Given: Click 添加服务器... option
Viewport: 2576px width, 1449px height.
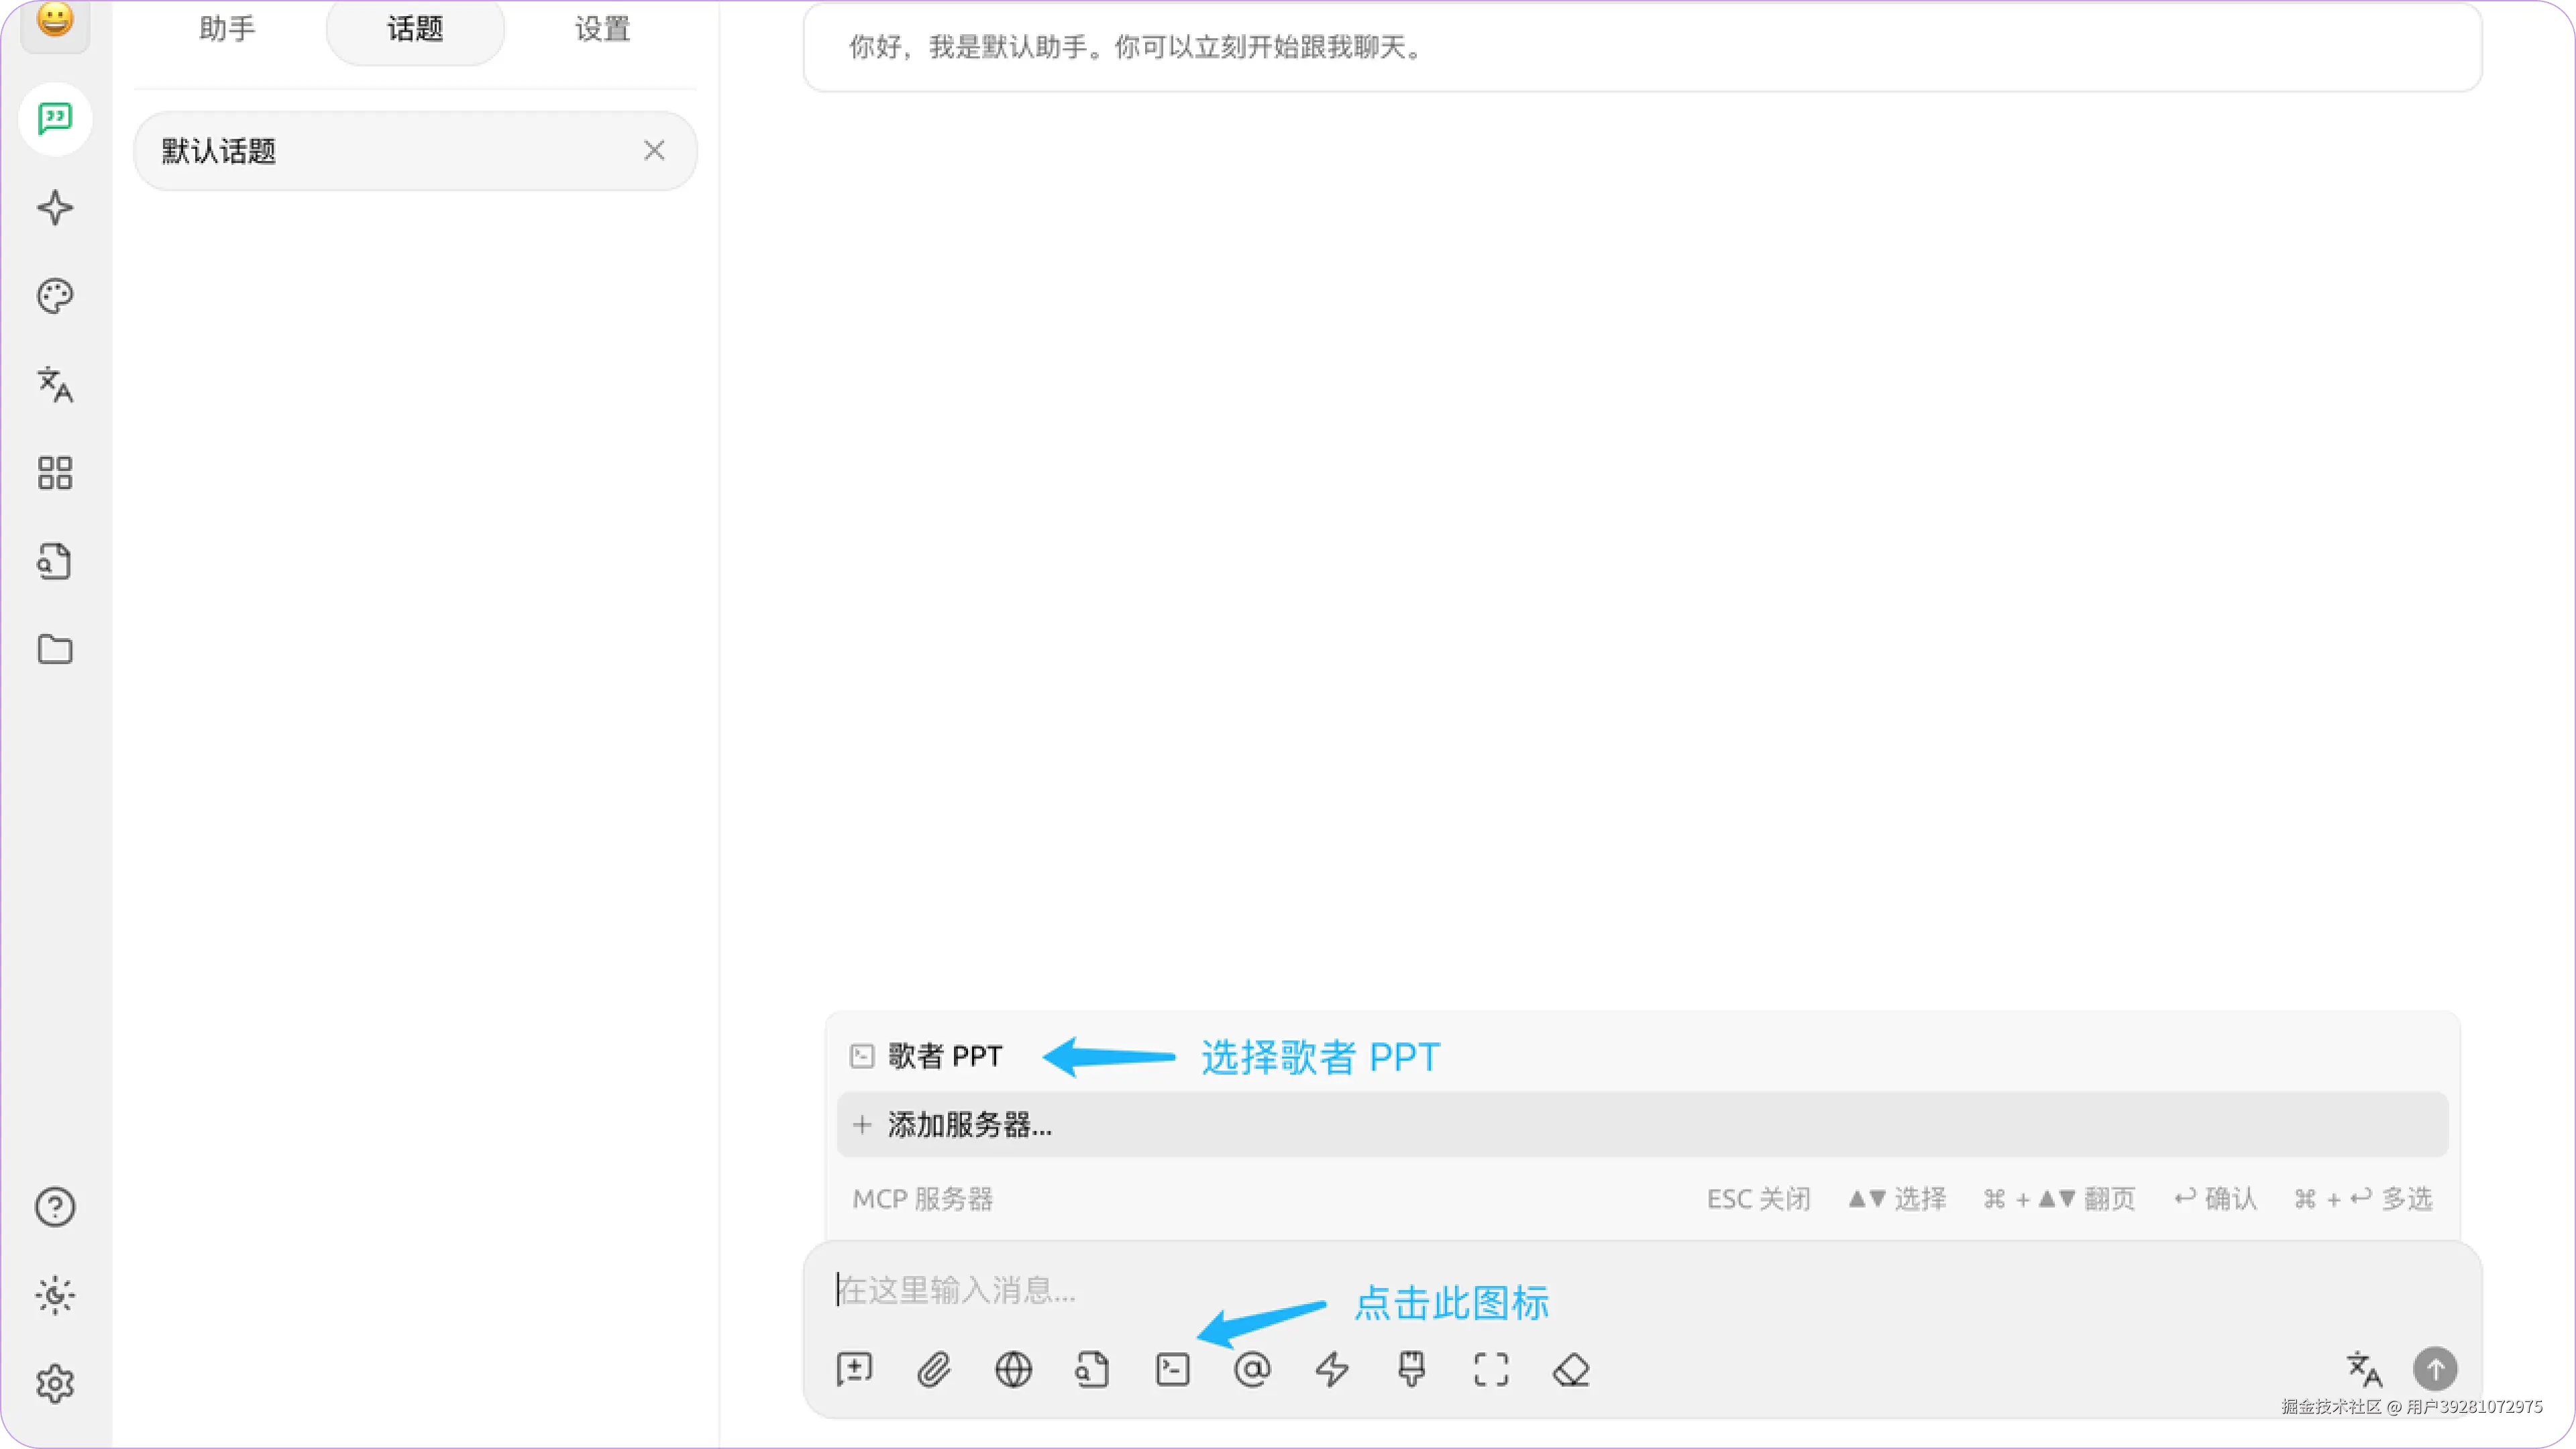Looking at the screenshot, I should [x=968, y=1125].
